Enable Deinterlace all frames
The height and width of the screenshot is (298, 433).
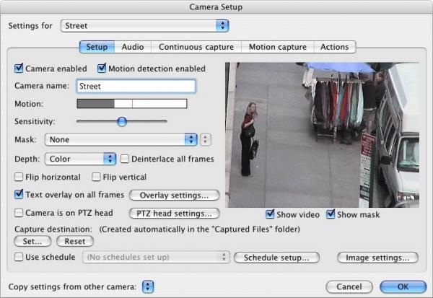pyautogui.click(x=125, y=159)
